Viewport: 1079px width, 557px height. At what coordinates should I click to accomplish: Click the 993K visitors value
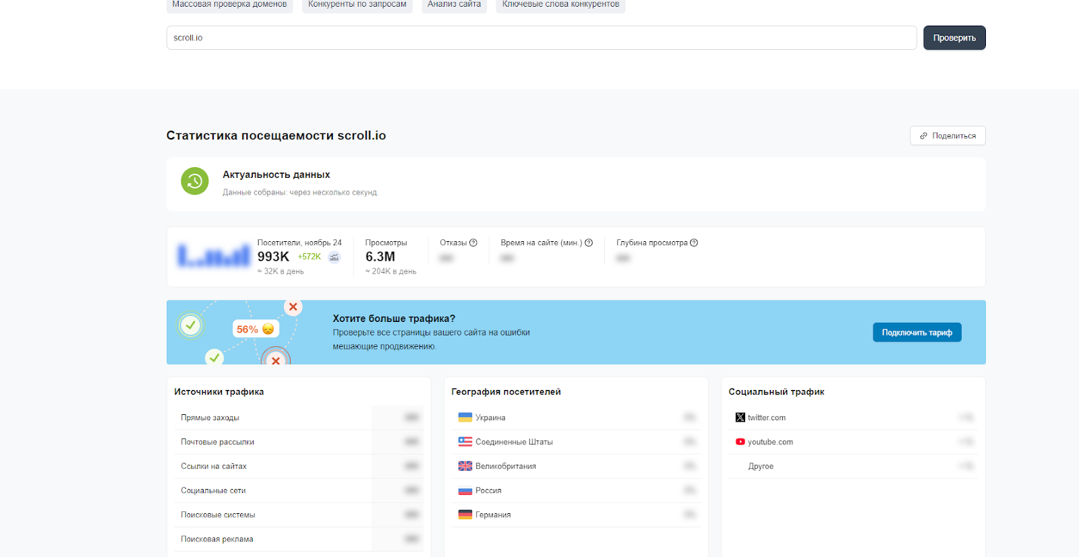(273, 257)
